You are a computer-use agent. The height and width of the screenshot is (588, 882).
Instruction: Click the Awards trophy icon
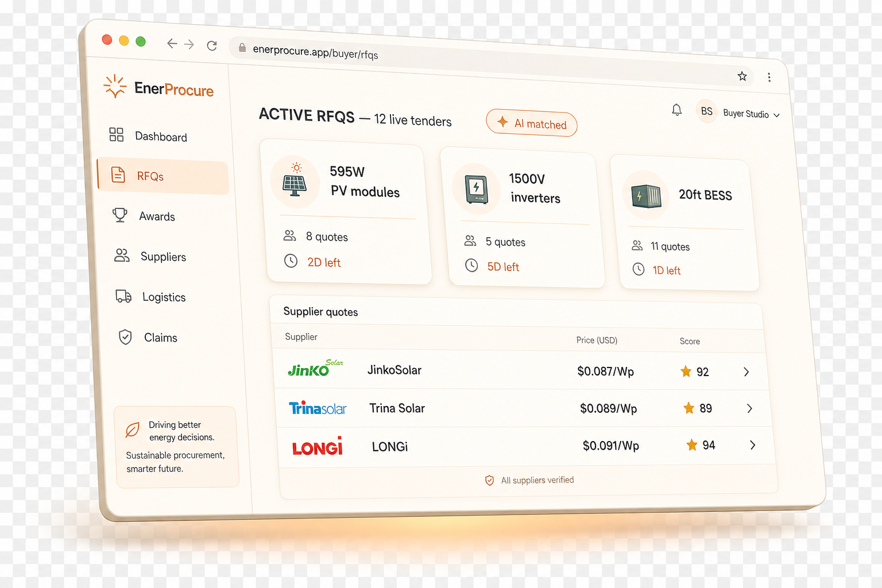[119, 215]
